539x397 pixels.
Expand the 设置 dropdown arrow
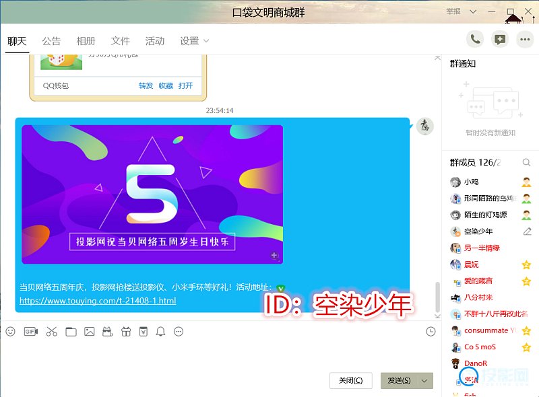[x=206, y=41]
